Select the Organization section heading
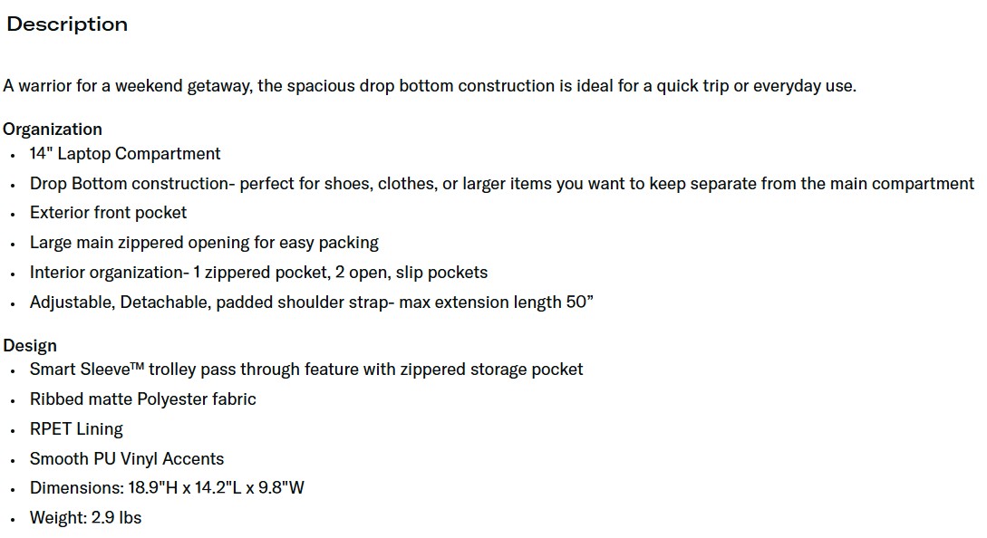This screenshot has width=987, height=538. coord(53,129)
